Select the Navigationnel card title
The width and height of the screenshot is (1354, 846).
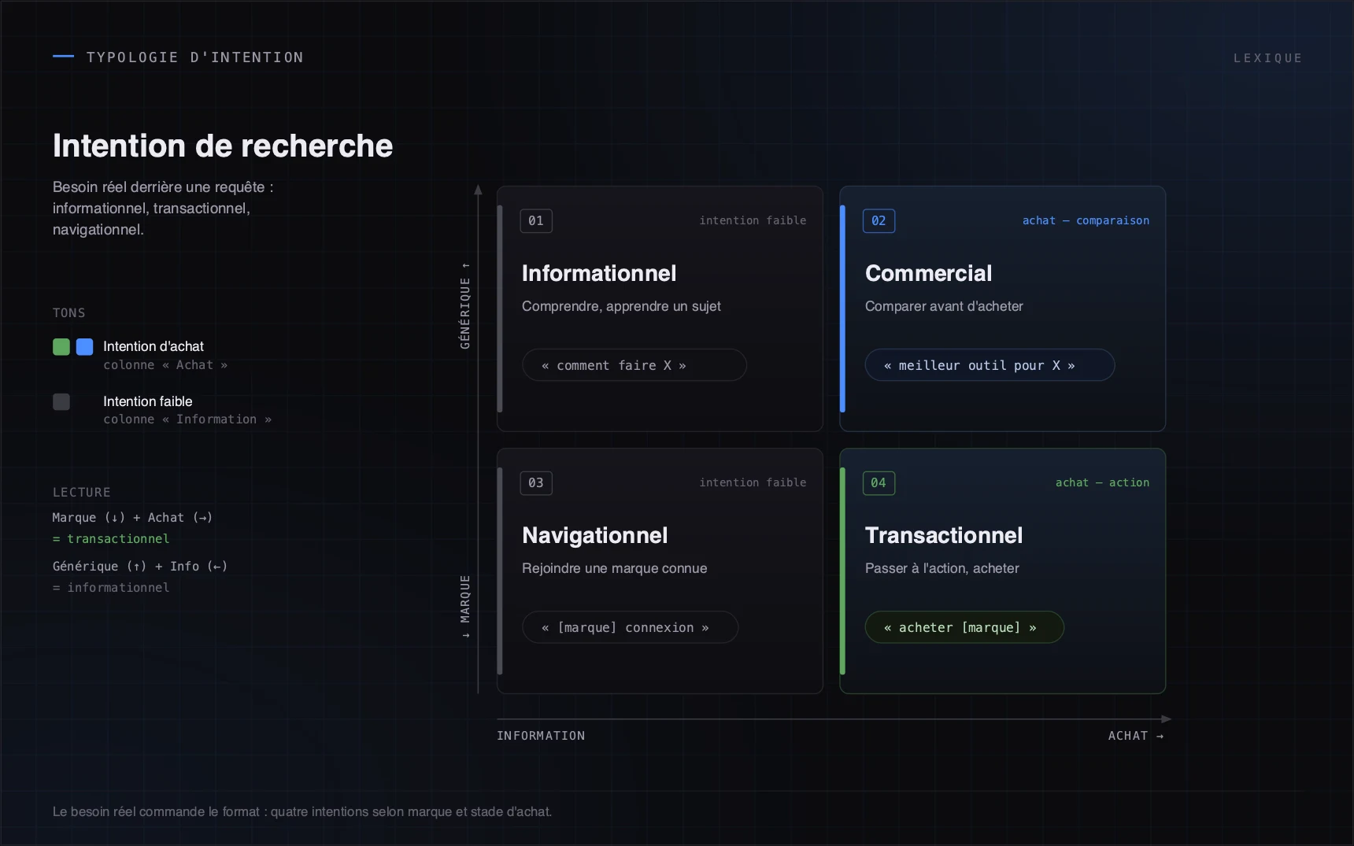pyautogui.click(x=595, y=535)
